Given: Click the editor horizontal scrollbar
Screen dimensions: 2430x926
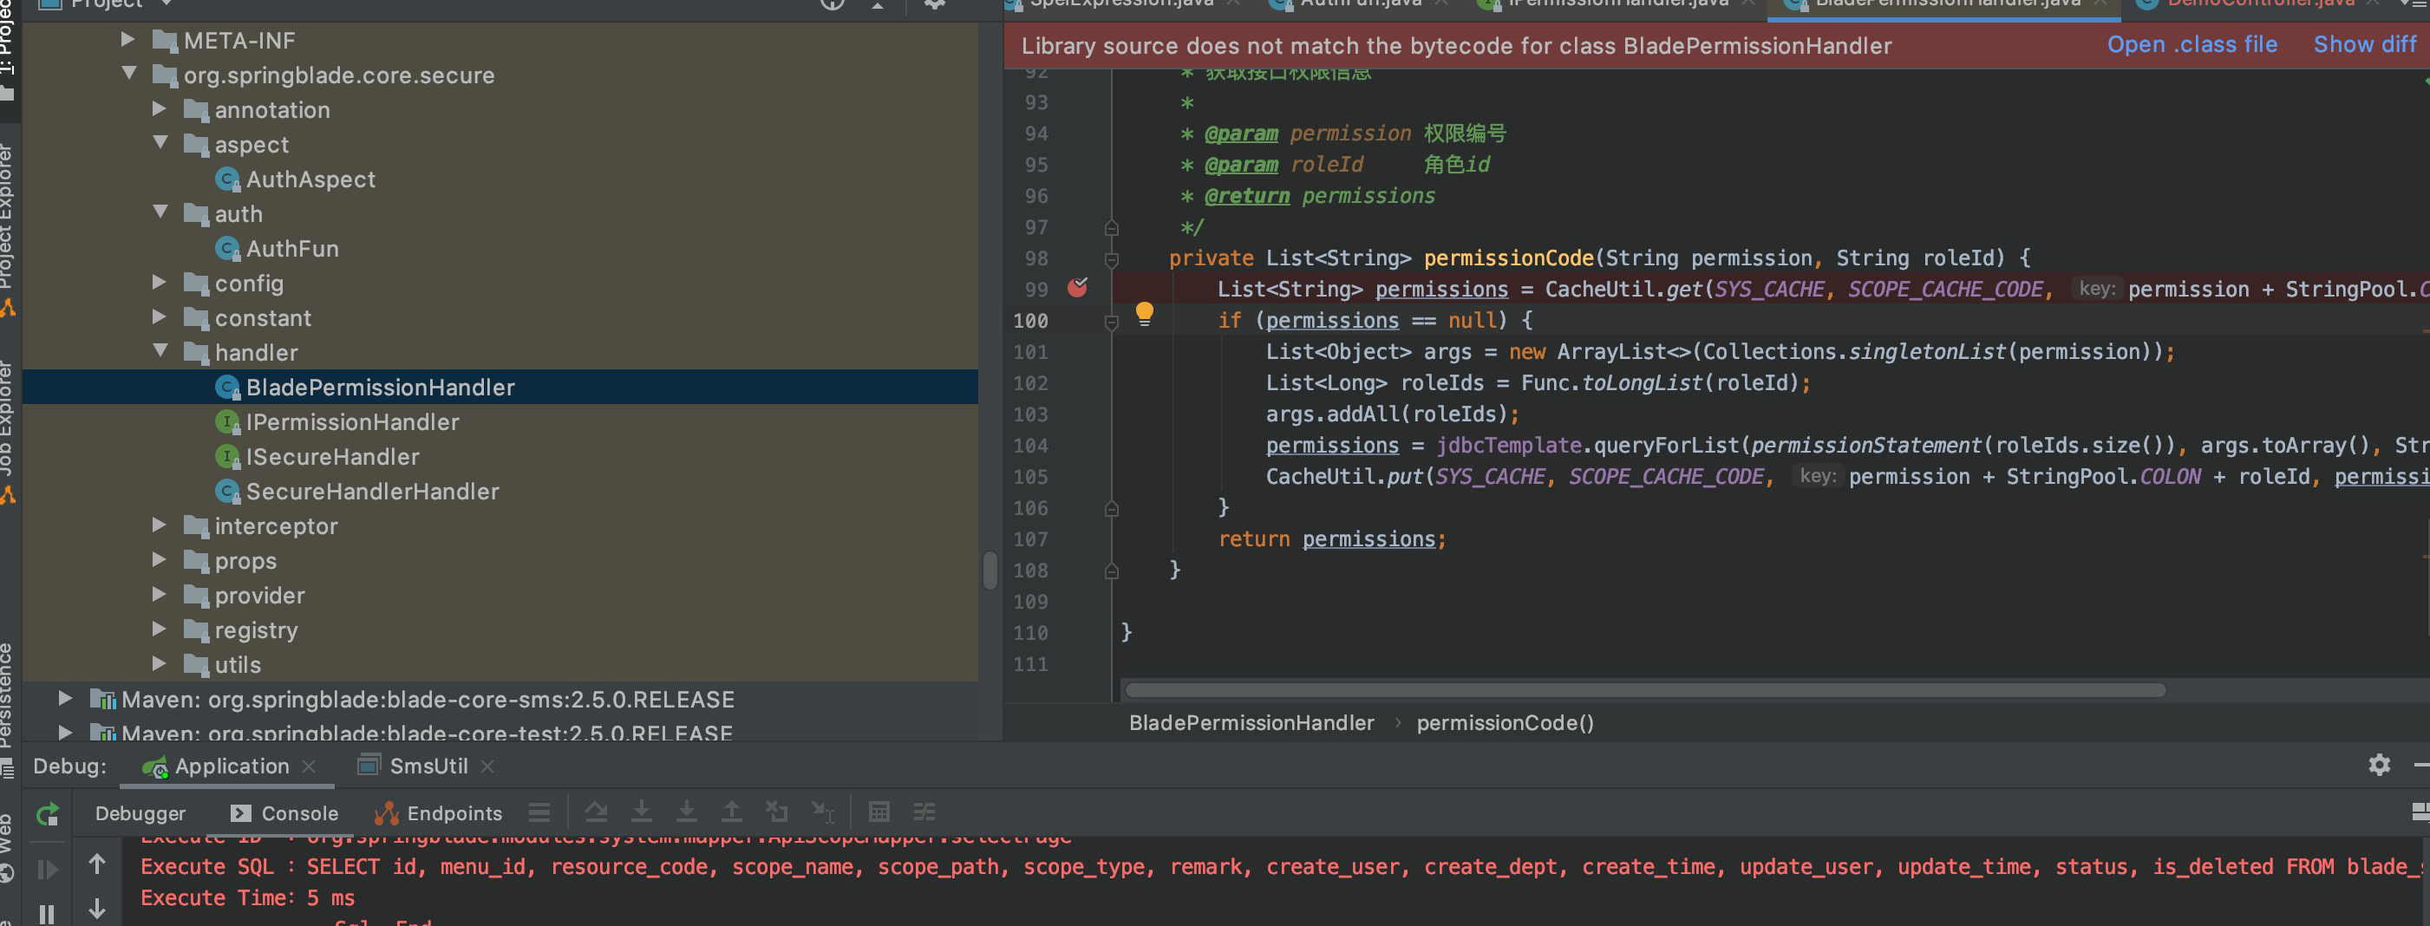Looking at the screenshot, I should point(1645,690).
